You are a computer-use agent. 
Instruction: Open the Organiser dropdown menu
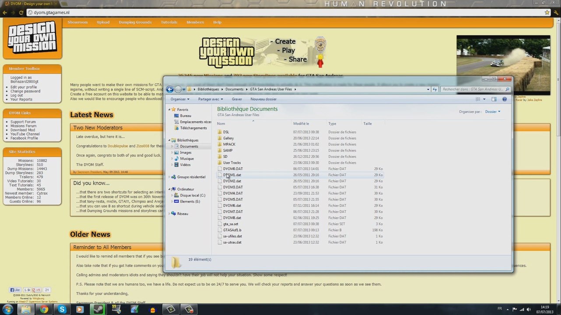pos(180,99)
